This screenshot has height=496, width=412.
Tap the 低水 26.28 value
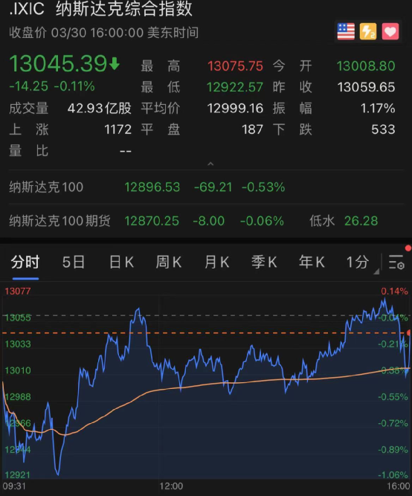pyautogui.click(x=361, y=221)
